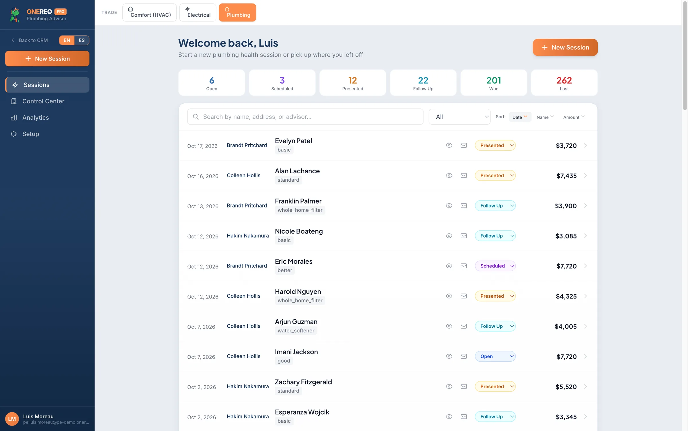The width and height of the screenshot is (688, 431).
Task: Switch language to EN
Action: point(67,40)
